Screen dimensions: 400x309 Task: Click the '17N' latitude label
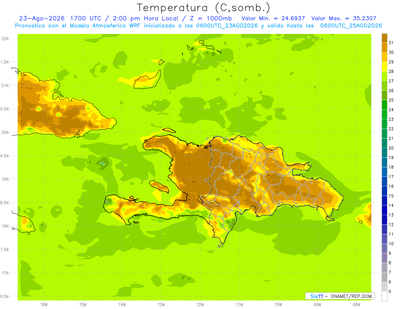pos(5,273)
